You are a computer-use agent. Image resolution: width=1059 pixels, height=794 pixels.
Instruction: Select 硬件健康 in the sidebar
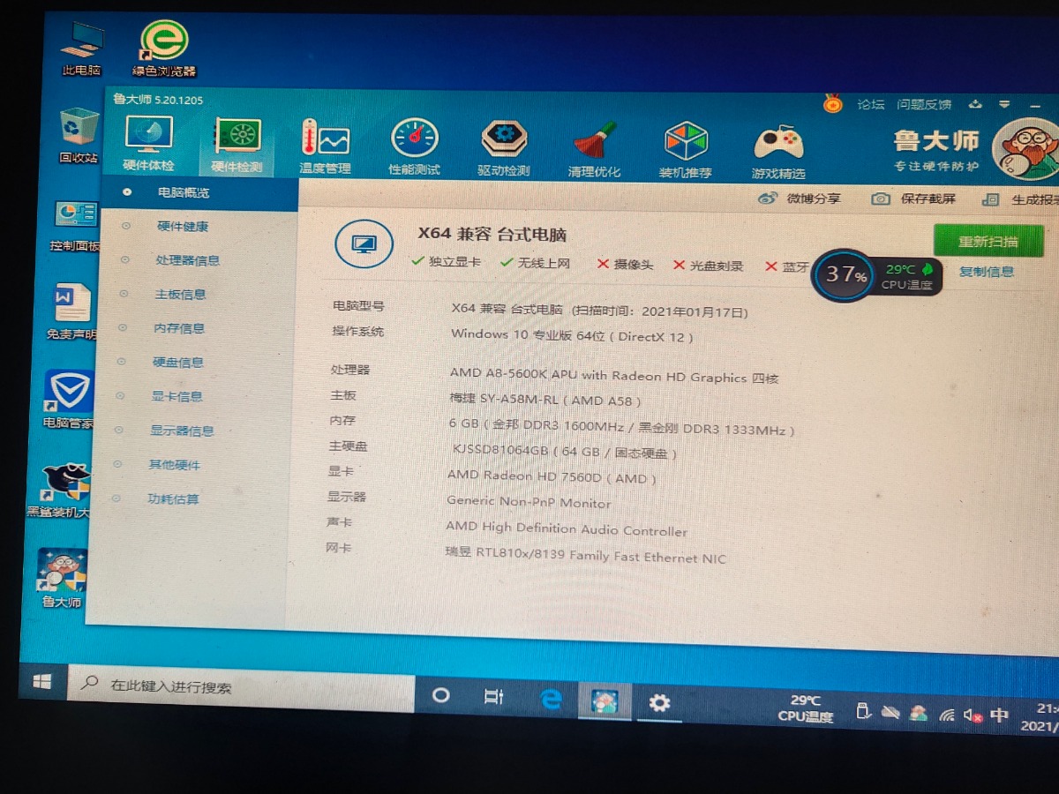183,226
